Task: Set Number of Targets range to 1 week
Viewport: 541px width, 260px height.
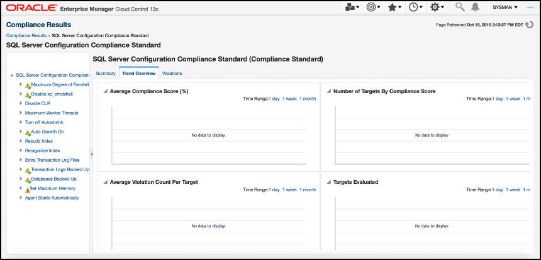Action: (x=513, y=99)
